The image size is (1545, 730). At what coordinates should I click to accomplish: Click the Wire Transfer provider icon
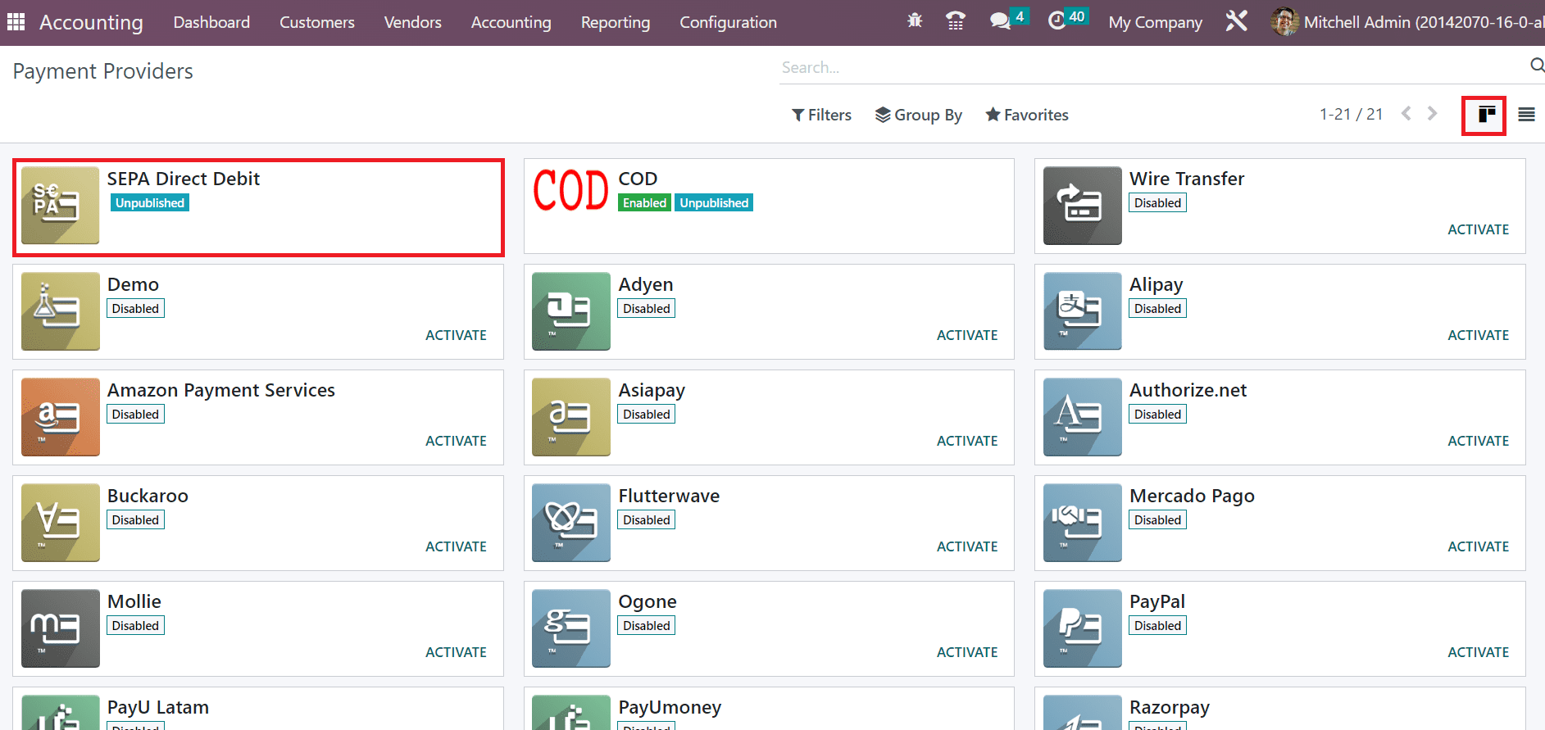(x=1082, y=206)
